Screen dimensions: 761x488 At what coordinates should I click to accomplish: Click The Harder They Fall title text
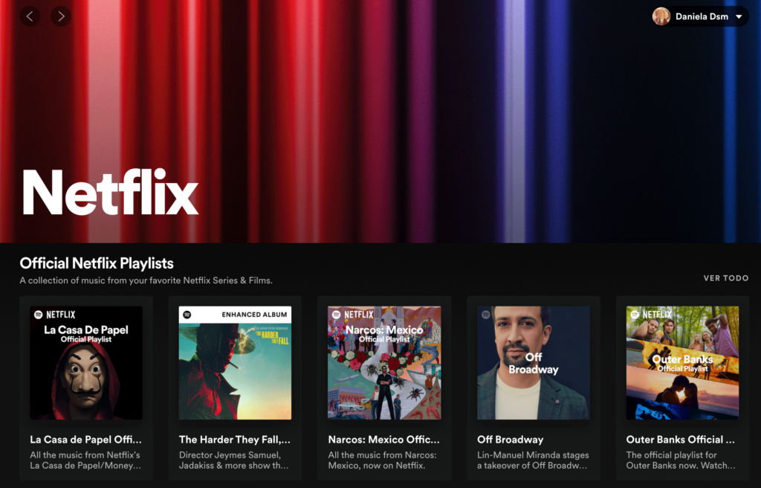[235, 440]
